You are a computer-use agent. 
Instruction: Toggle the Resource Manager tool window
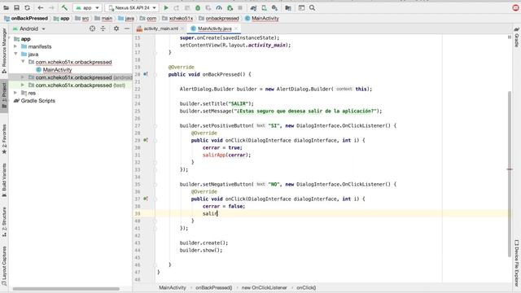4,50
